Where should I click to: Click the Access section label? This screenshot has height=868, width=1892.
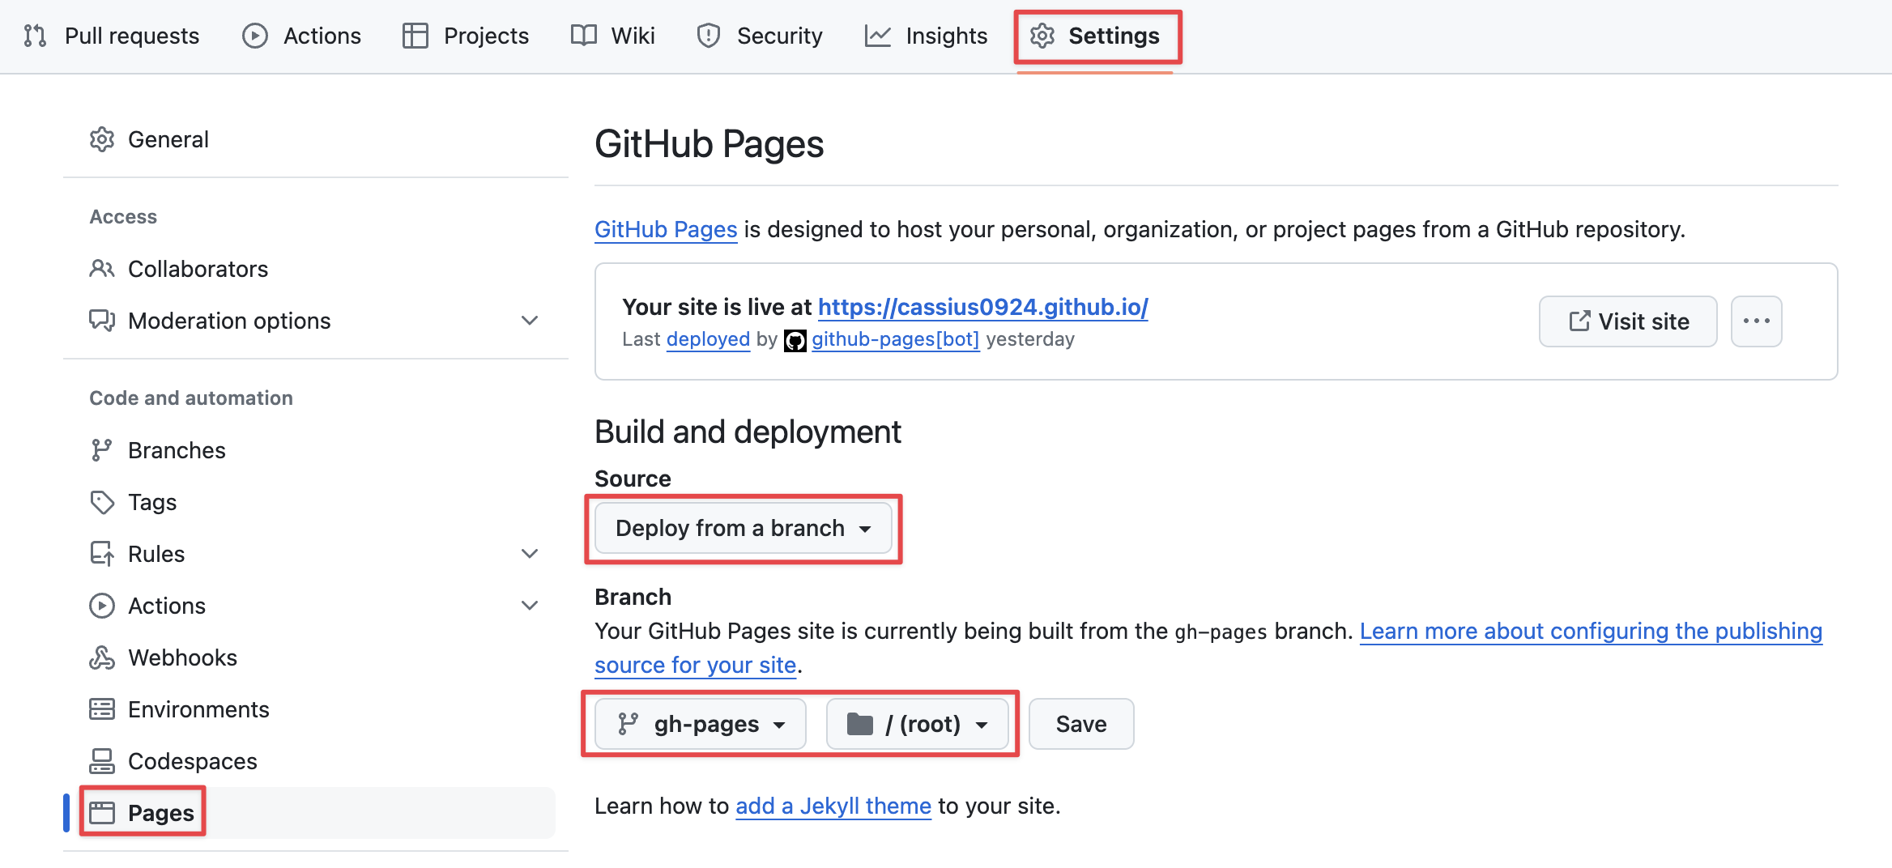(123, 216)
